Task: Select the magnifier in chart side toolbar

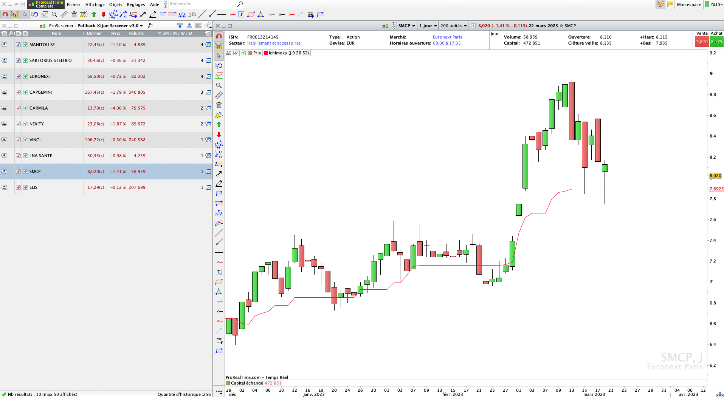Action: [219, 85]
